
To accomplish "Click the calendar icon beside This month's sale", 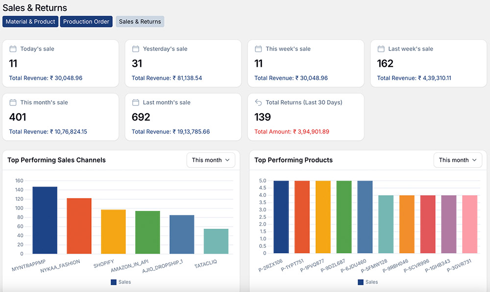I will (x=13, y=103).
